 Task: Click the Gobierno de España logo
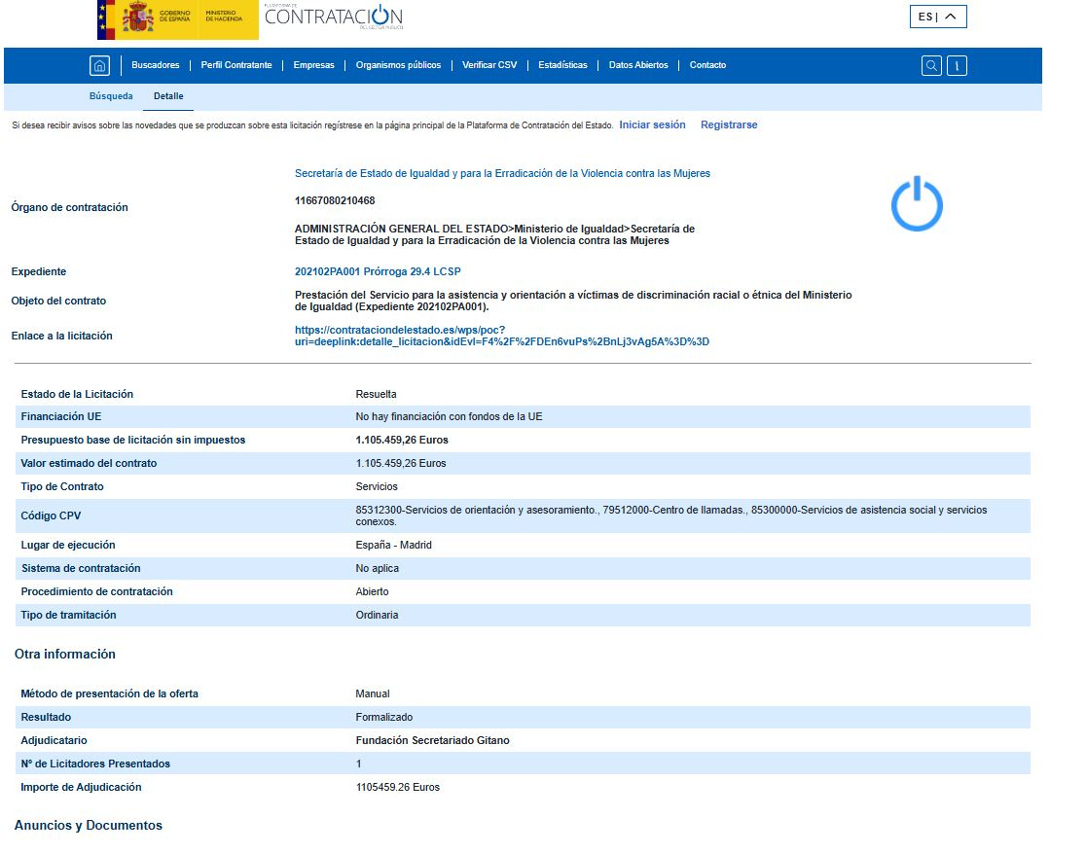[177, 19]
